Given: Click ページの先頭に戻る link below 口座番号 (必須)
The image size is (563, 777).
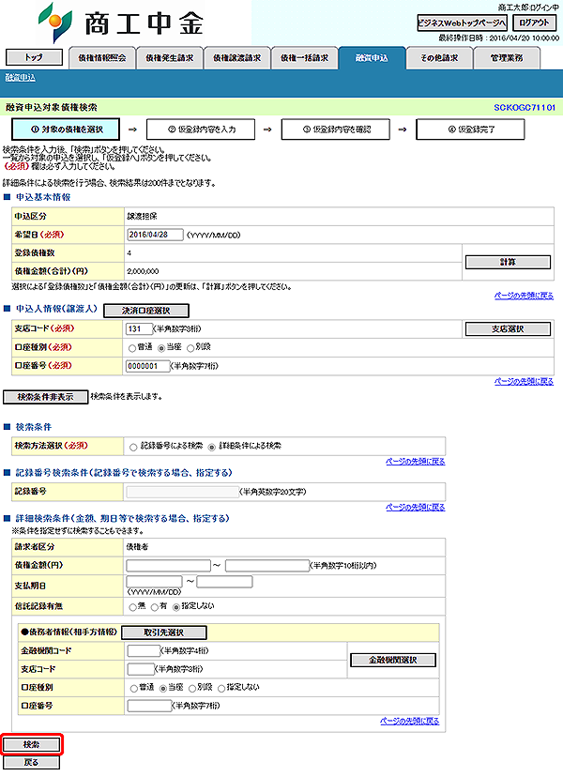Looking at the screenshot, I should pyautogui.click(x=524, y=382).
